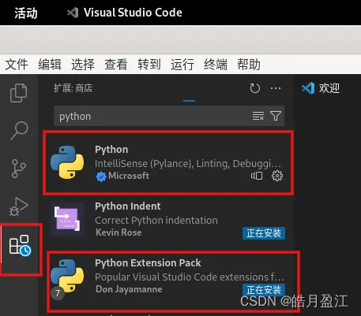Open the 帮助 menu
Image resolution: width=361 pixels, height=316 pixels.
pos(249,65)
